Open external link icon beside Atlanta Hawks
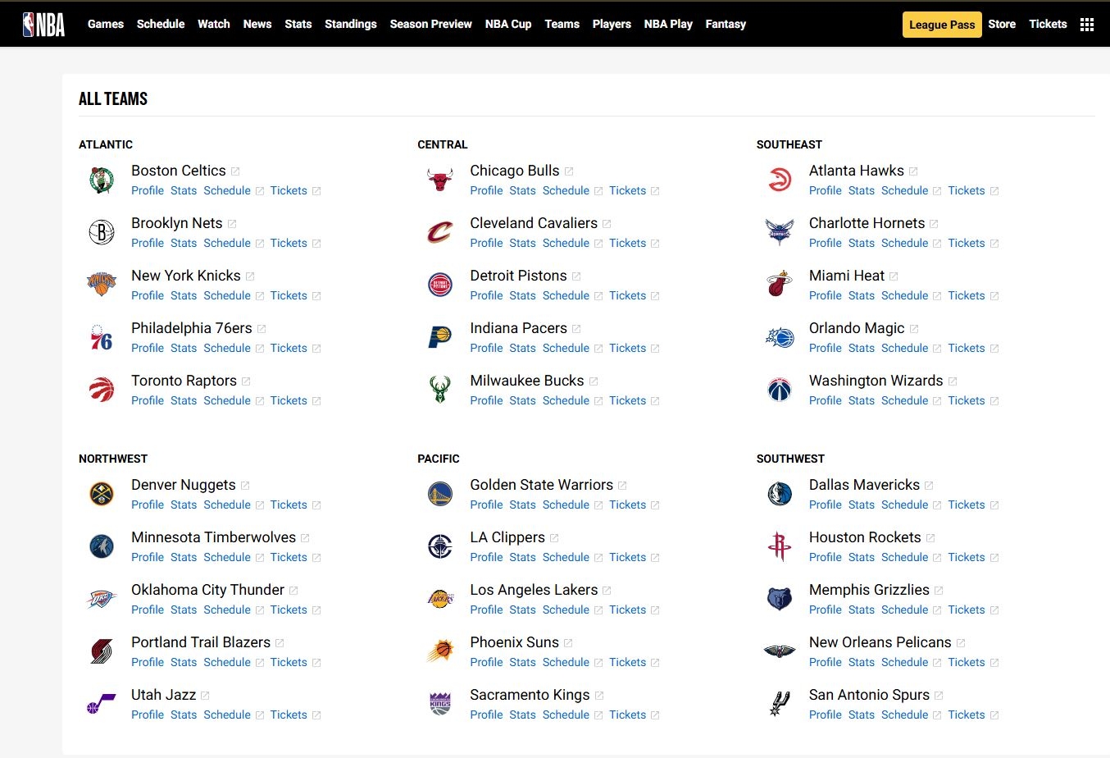The height and width of the screenshot is (758, 1110). point(913,171)
